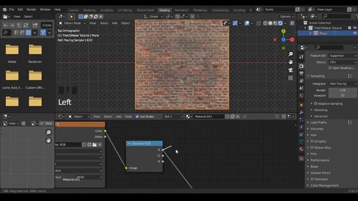Hide TheCGMaker Tutorial collection in viewport
Screen dimensions: 358x201
point(355,28)
